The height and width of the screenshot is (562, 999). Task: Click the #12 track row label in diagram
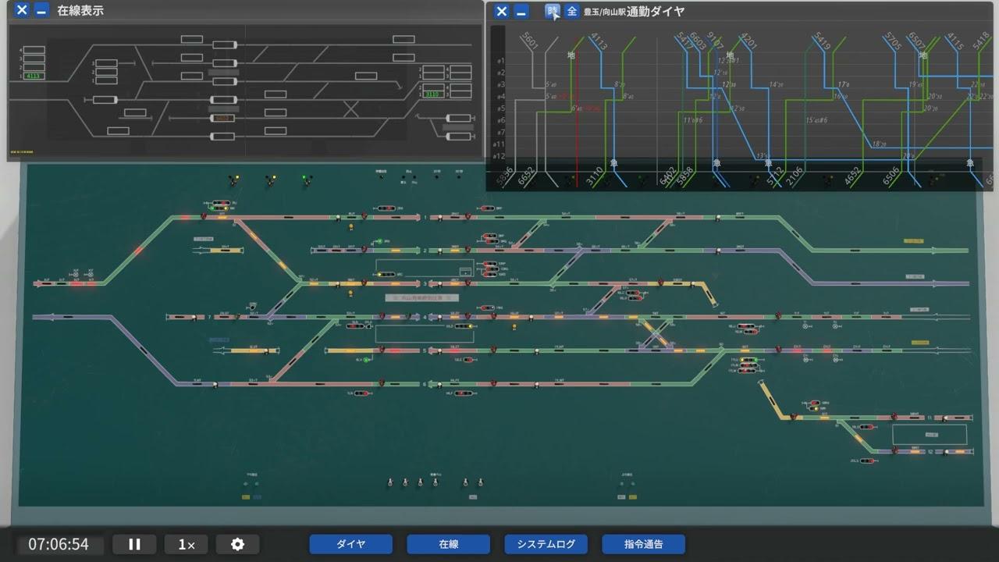pyautogui.click(x=499, y=156)
